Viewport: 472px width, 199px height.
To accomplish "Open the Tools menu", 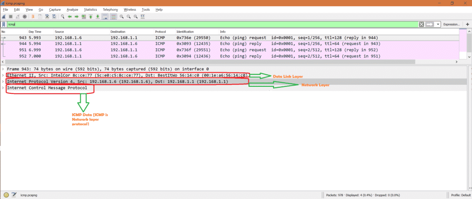I will [146, 10].
